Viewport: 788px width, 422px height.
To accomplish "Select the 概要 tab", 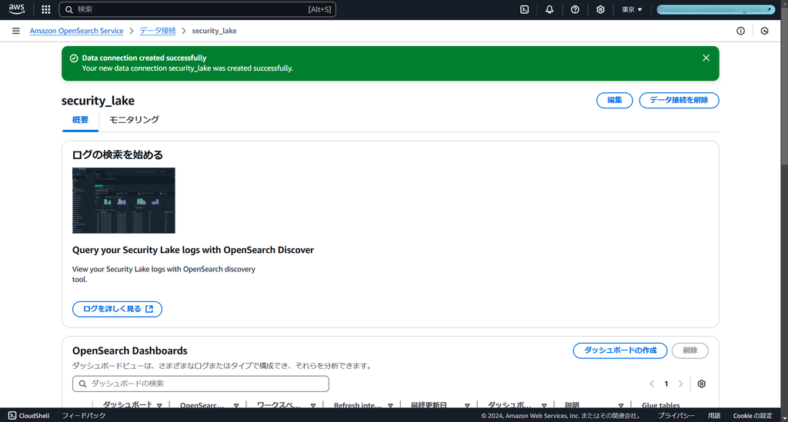I will (x=80, y=120).
